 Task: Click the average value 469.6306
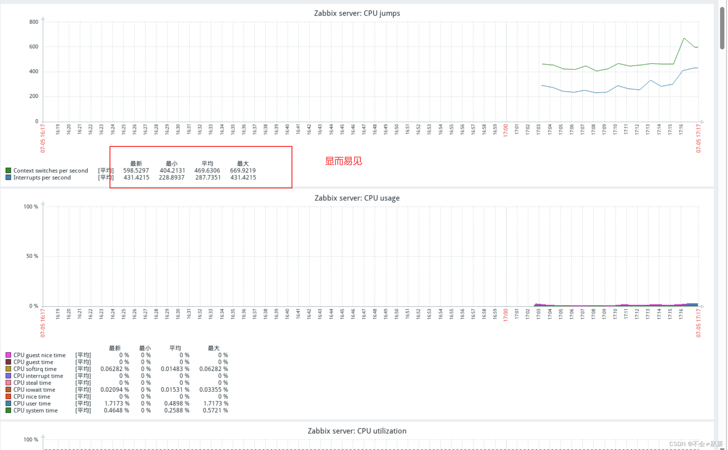click(x=207, y=171)
